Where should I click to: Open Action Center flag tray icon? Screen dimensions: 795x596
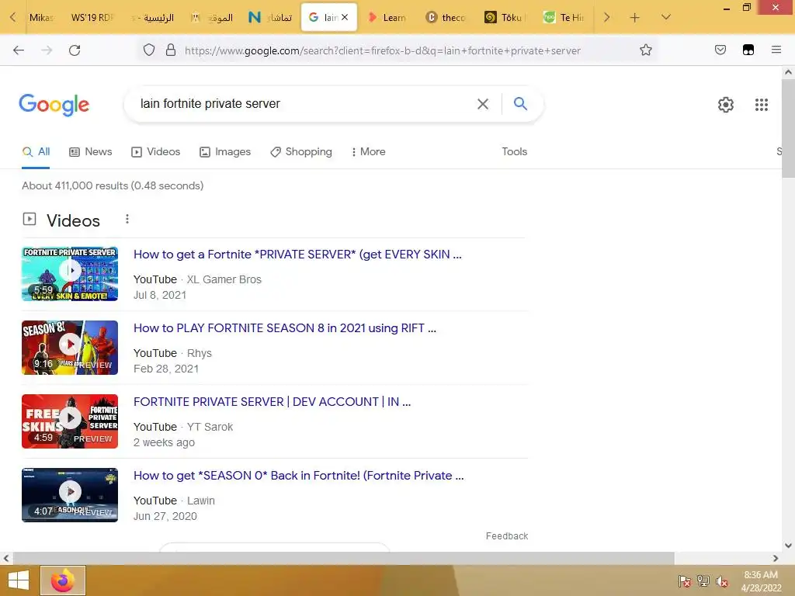click(x=684, y=580)
